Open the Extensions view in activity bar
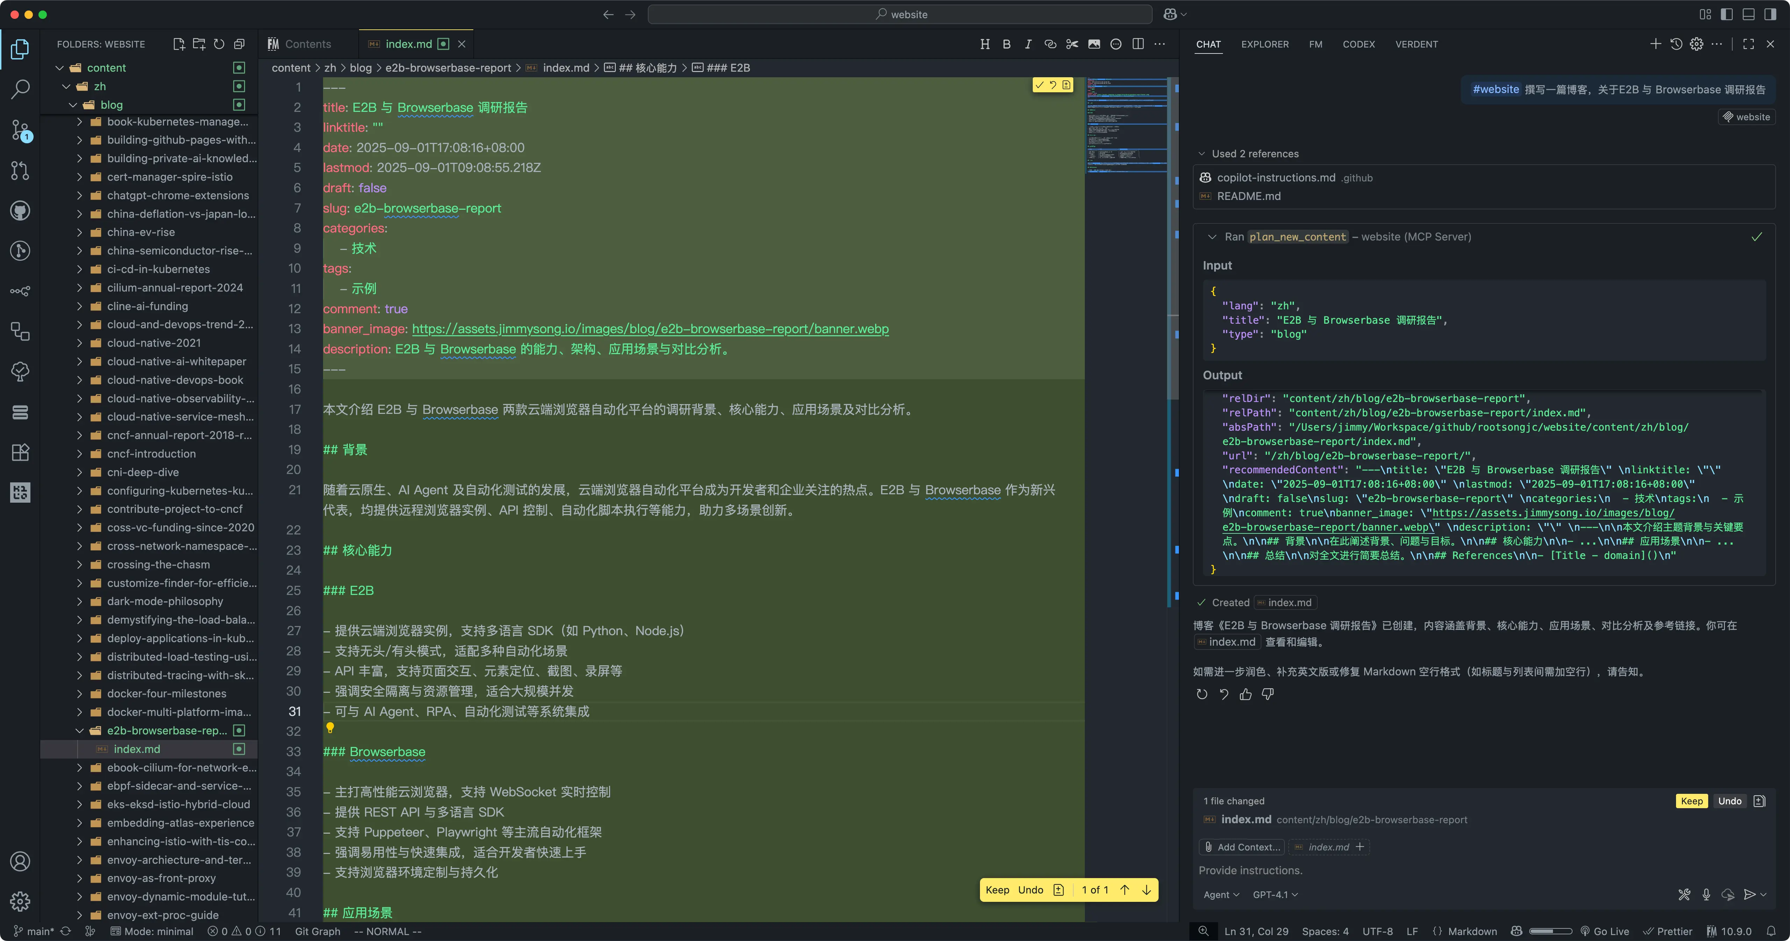 20,452
